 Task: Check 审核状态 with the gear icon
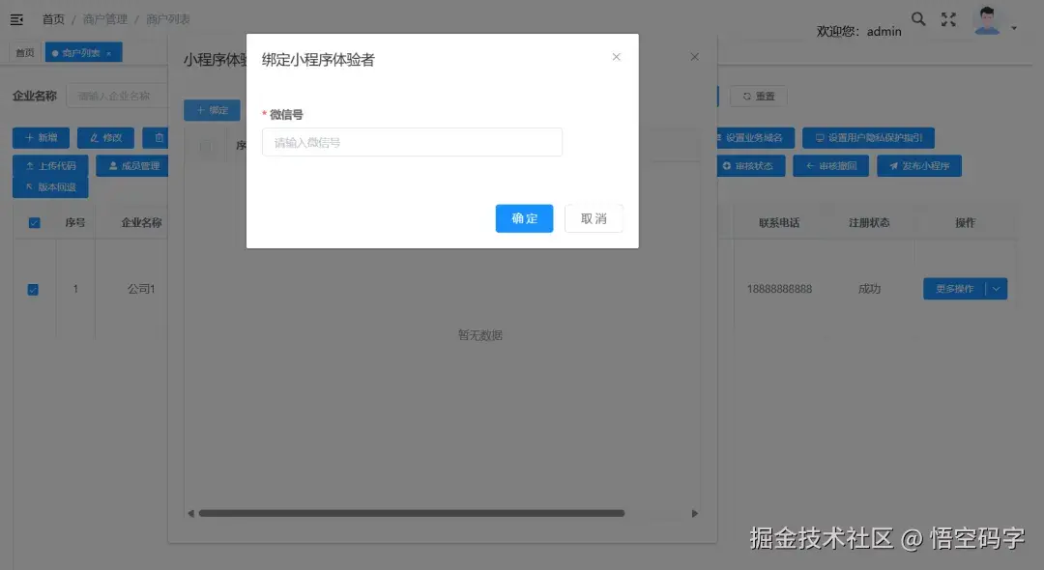pos(750,165)
